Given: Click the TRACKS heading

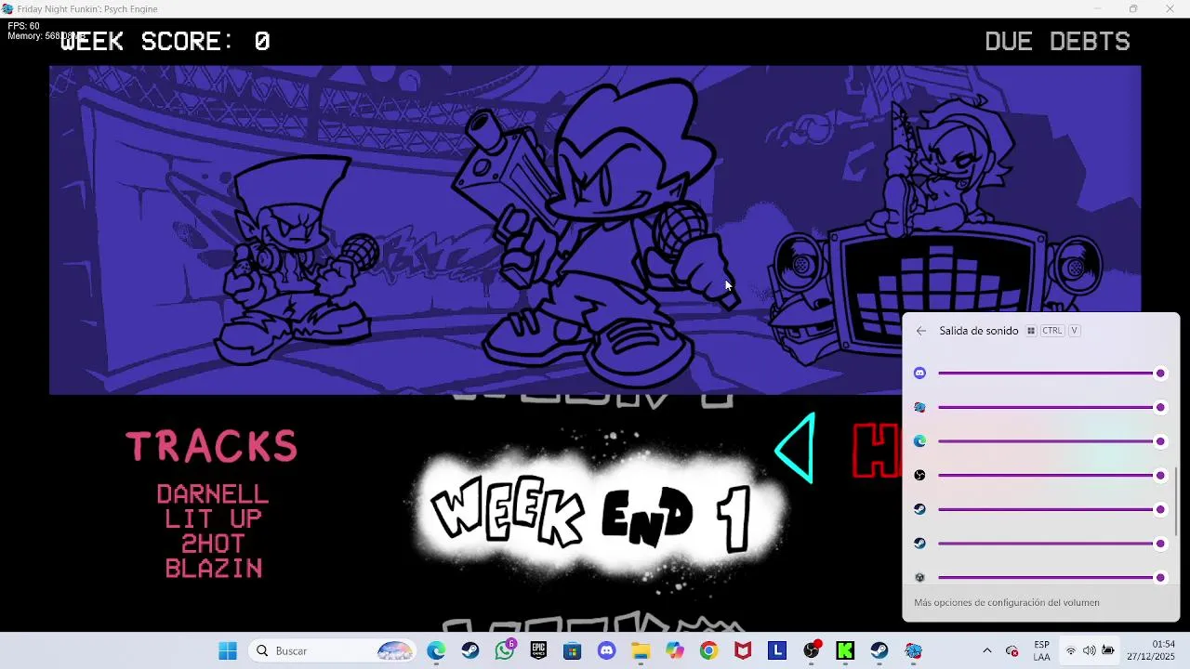Looking at the screenshot, I should click(x=212, y=447).
